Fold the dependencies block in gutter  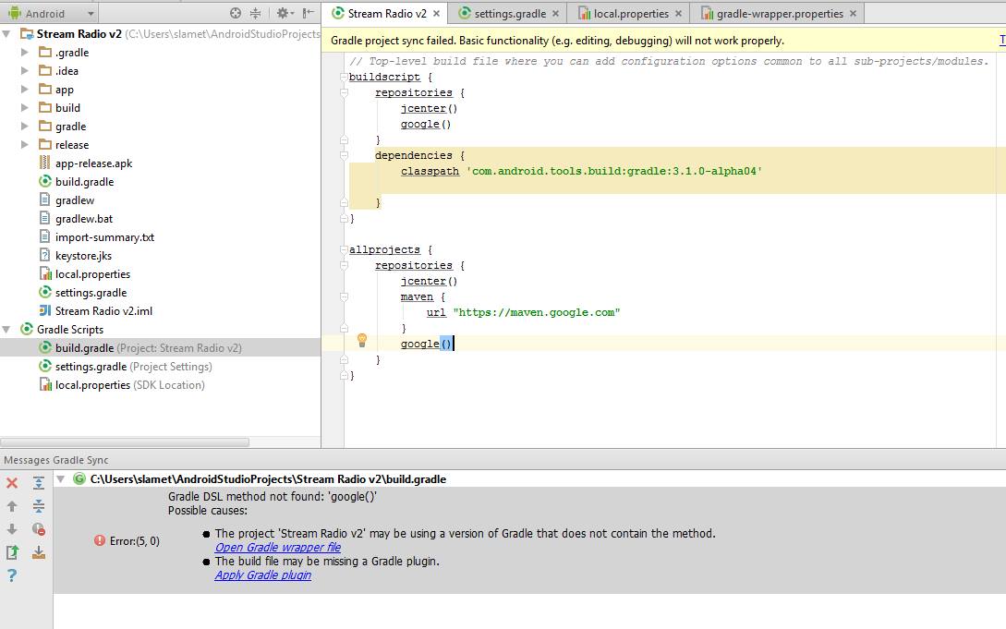[x=344, y=155]
